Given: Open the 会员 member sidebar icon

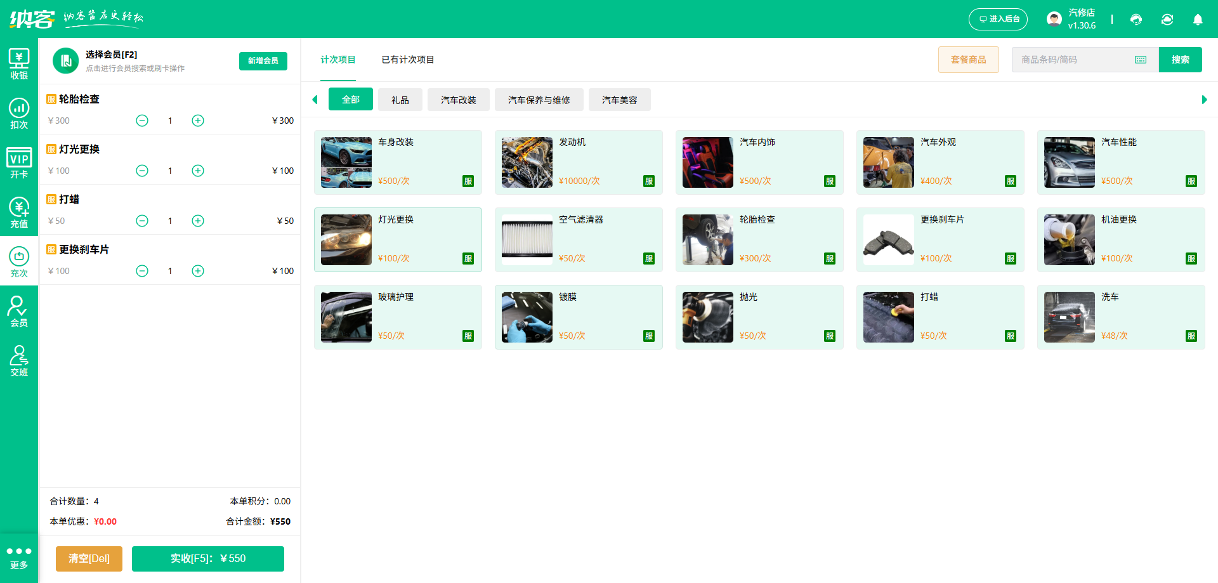Looking at the screenshot, I should coord(19,311).
